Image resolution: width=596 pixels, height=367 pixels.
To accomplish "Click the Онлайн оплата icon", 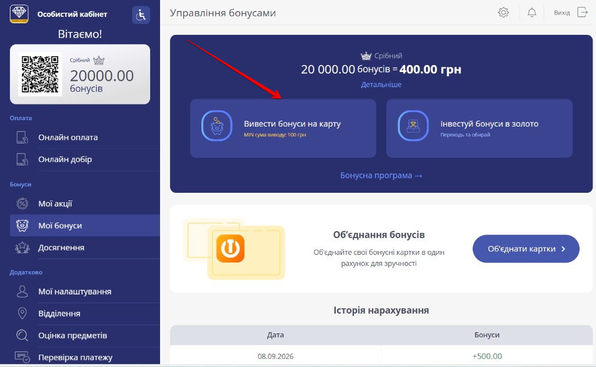I will tap(23, 137).
